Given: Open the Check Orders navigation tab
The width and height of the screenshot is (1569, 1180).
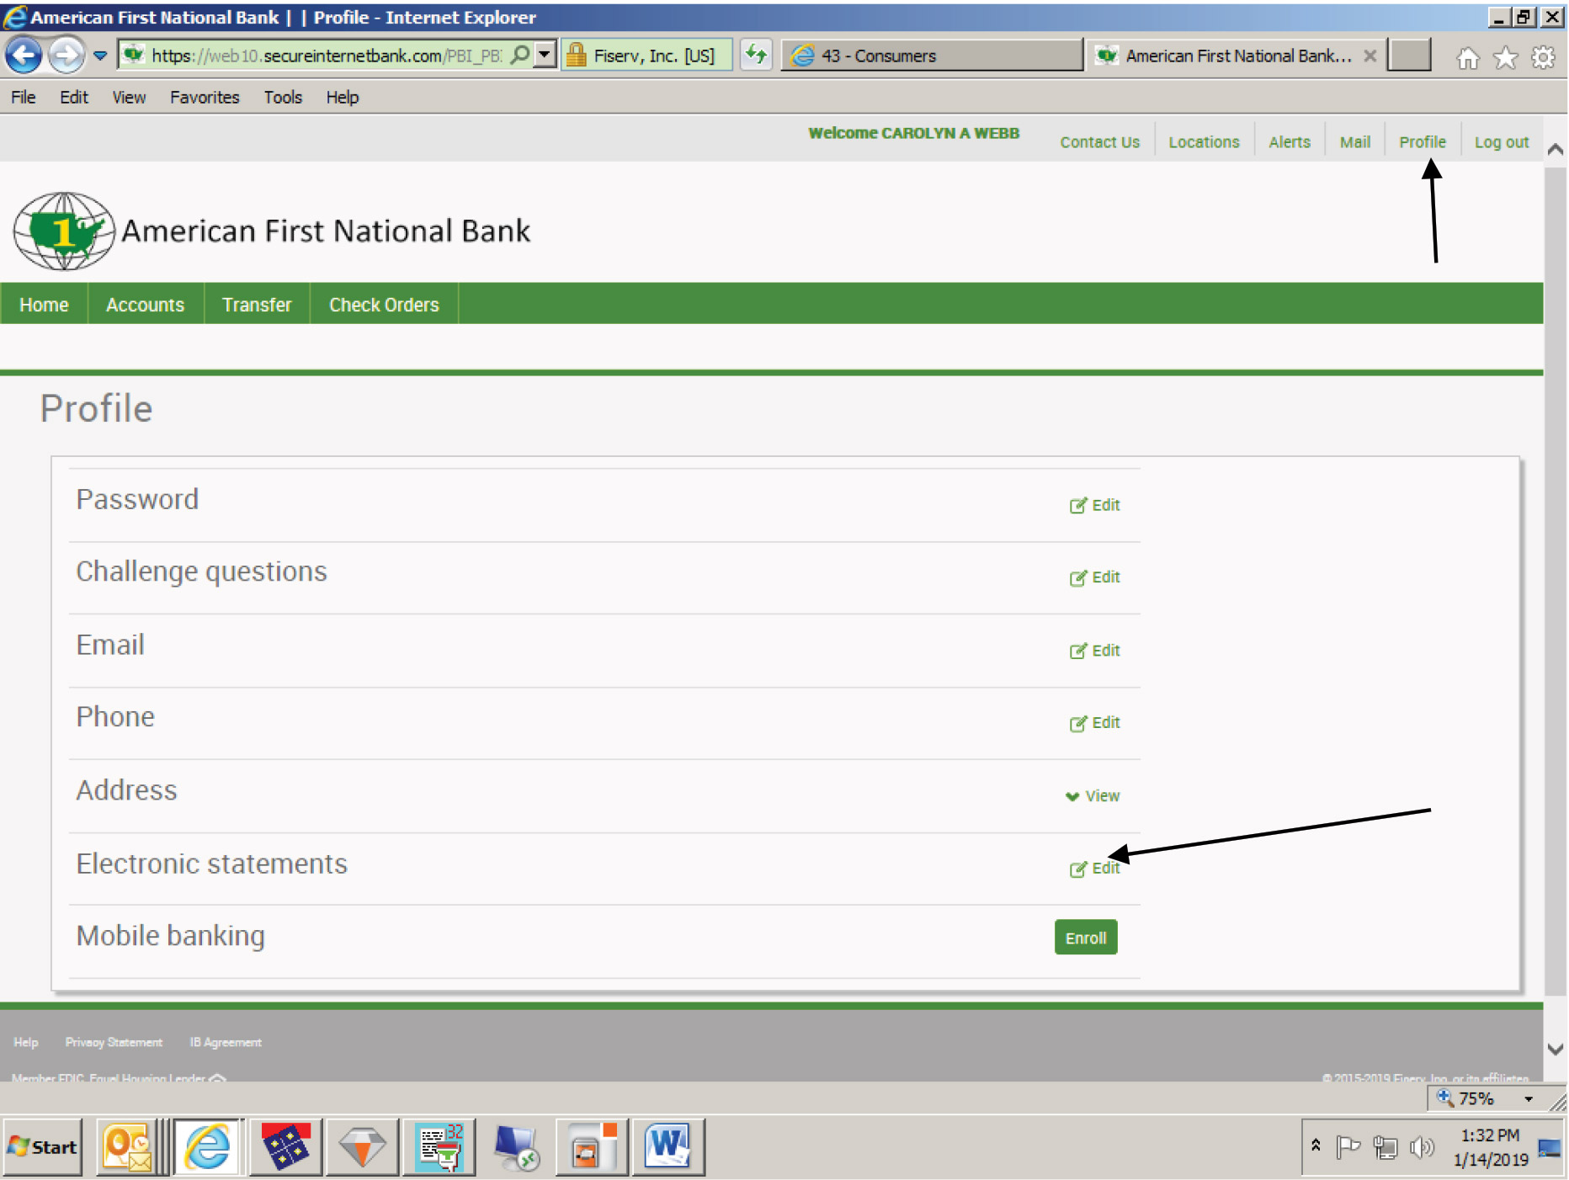Looking at the screenshot, I should [x=384, y=305].
